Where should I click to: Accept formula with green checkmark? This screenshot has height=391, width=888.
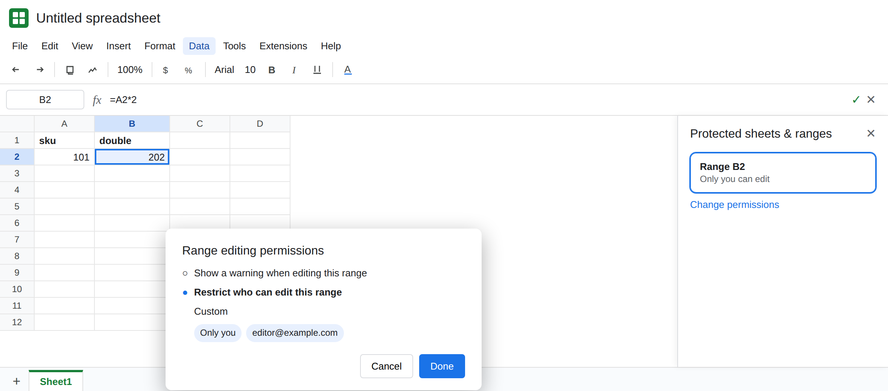coord(856,100)
